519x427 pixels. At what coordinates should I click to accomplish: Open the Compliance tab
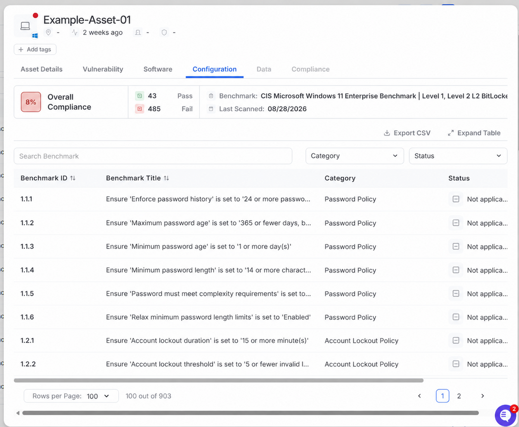pos(311,69)
